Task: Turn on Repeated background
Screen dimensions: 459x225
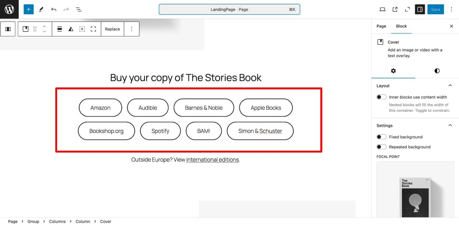Action: coord(381,147)
